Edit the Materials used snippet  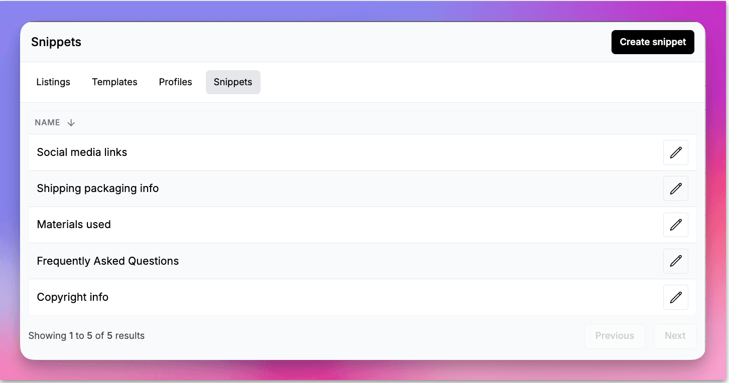click(x=675, y=225)
